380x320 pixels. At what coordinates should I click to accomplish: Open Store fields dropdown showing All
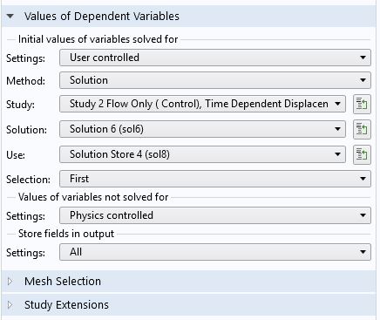(x=215, y=252)
